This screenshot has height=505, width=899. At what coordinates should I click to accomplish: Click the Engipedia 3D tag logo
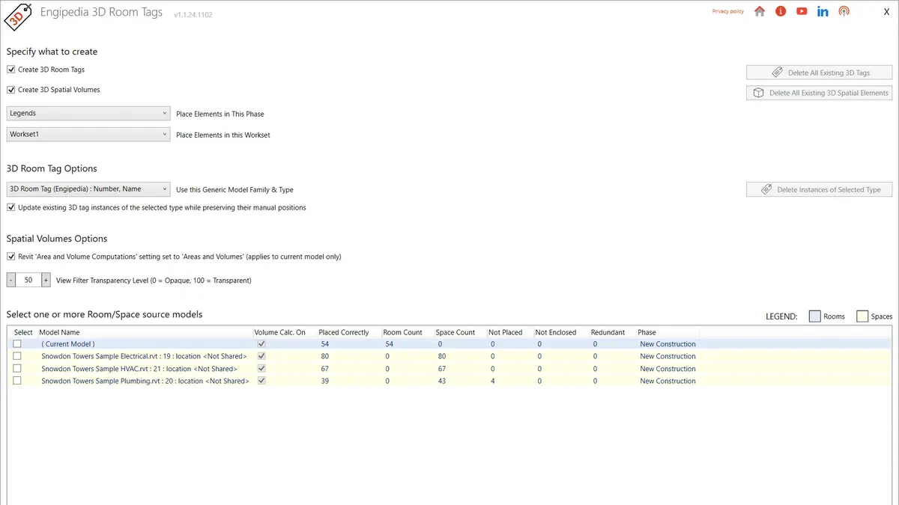point(18,16)
